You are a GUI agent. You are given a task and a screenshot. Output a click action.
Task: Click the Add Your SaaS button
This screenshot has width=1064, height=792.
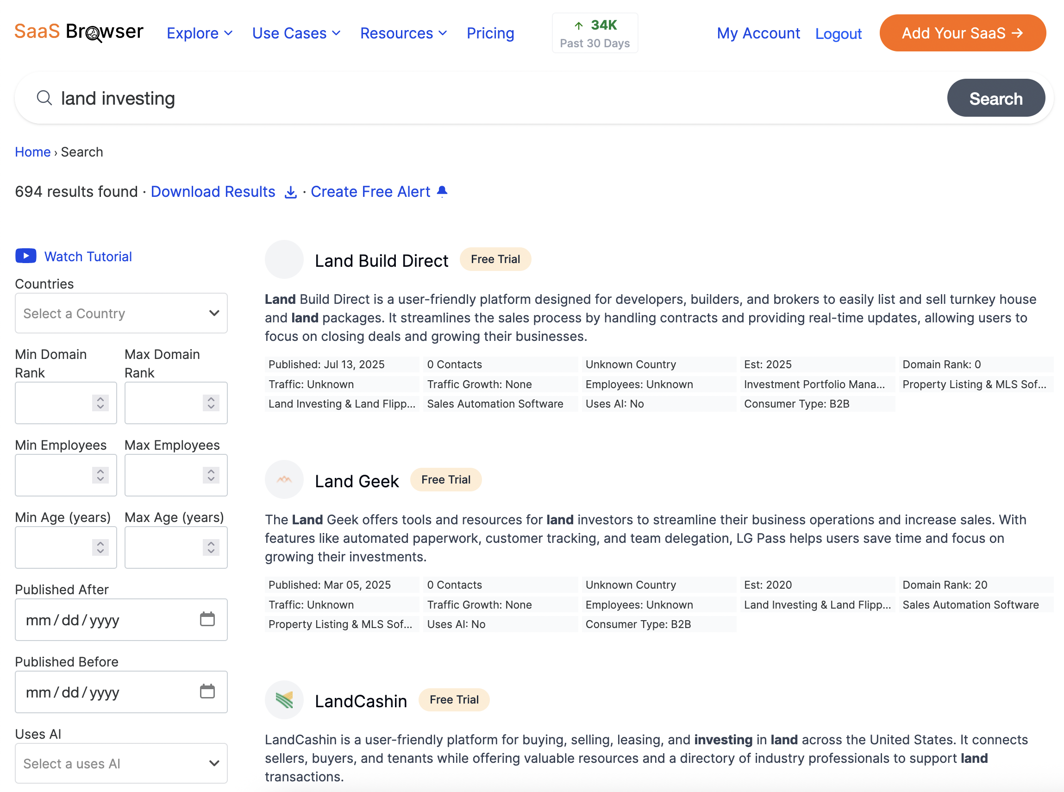(962, 32)
